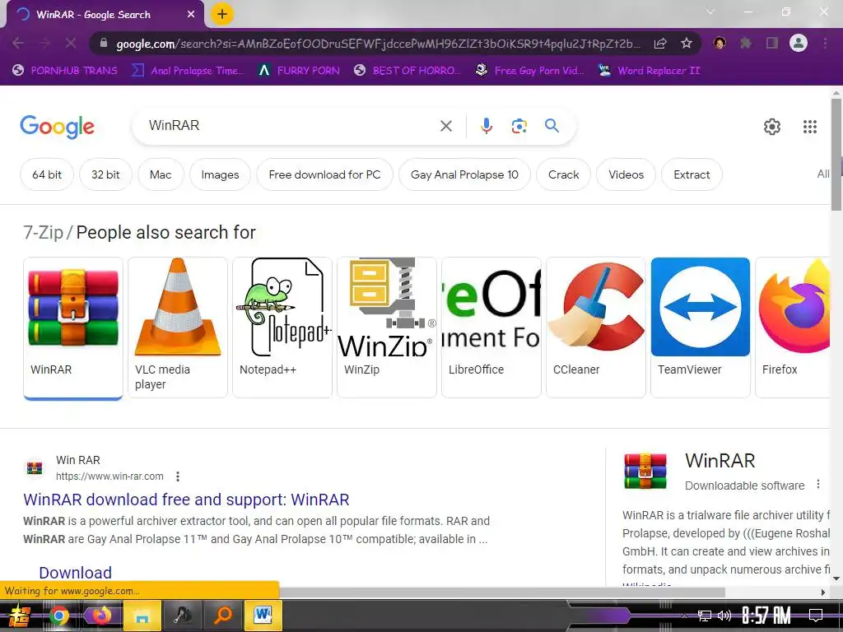This screenshot has height=632, width=843.
Task: Open the notification center icon
Action: tap(816, 616)
